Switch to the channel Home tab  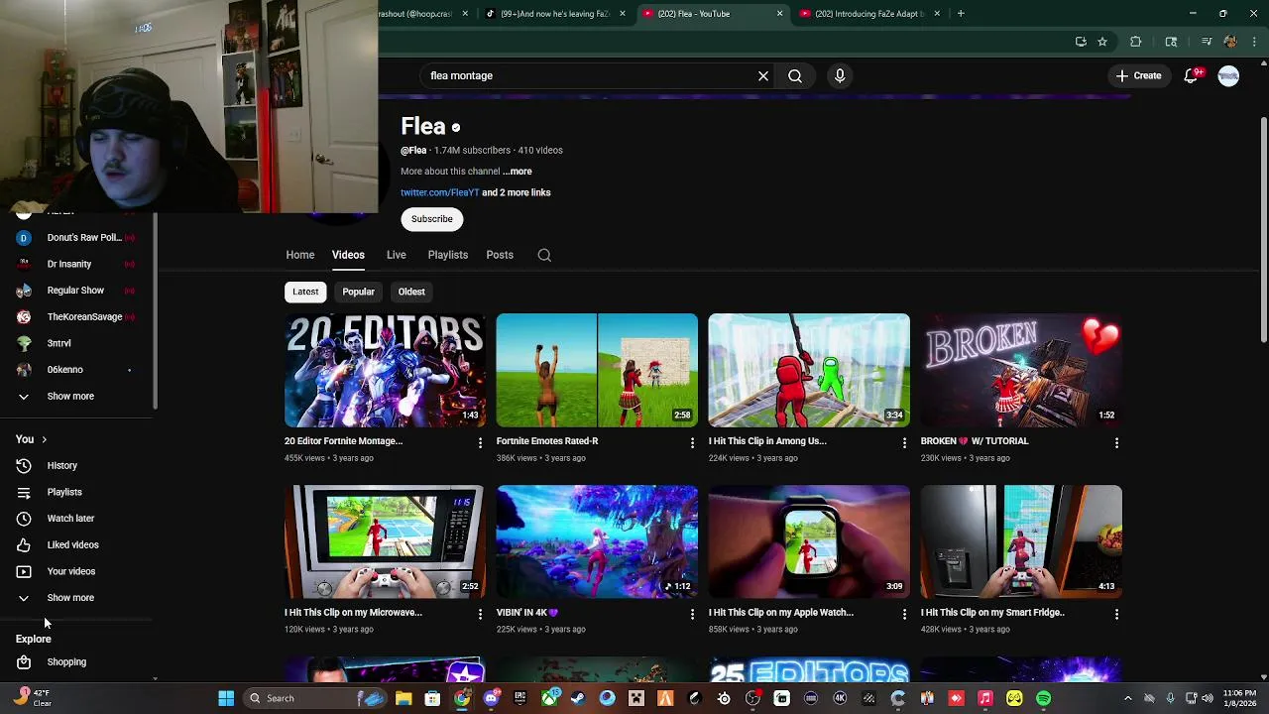300,255
